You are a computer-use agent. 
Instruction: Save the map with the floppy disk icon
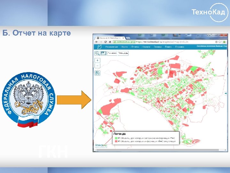pos(97,73)
